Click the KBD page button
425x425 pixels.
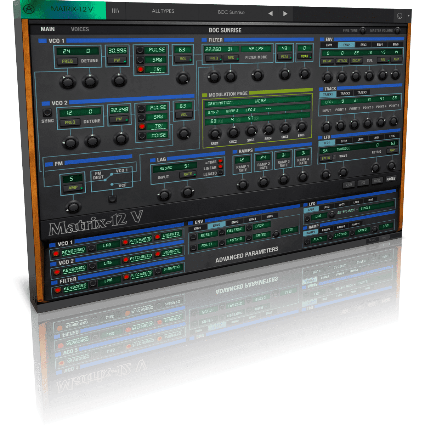tap(349, 185)
